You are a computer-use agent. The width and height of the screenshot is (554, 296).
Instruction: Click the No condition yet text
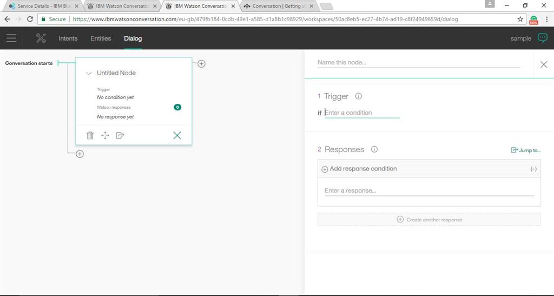[115, 97]
